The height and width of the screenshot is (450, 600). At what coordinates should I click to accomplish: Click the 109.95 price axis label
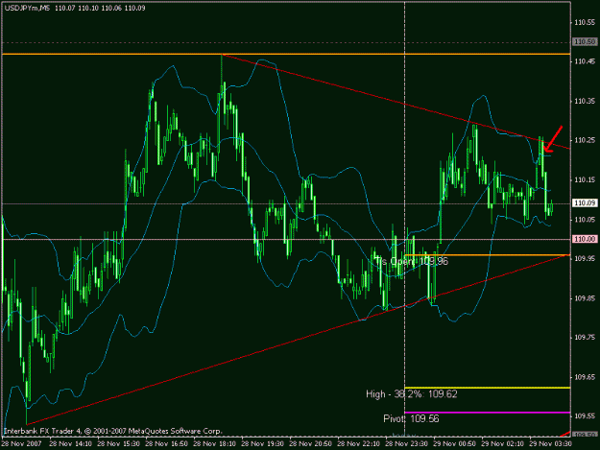pyautogui.click(x=585, y=259)
